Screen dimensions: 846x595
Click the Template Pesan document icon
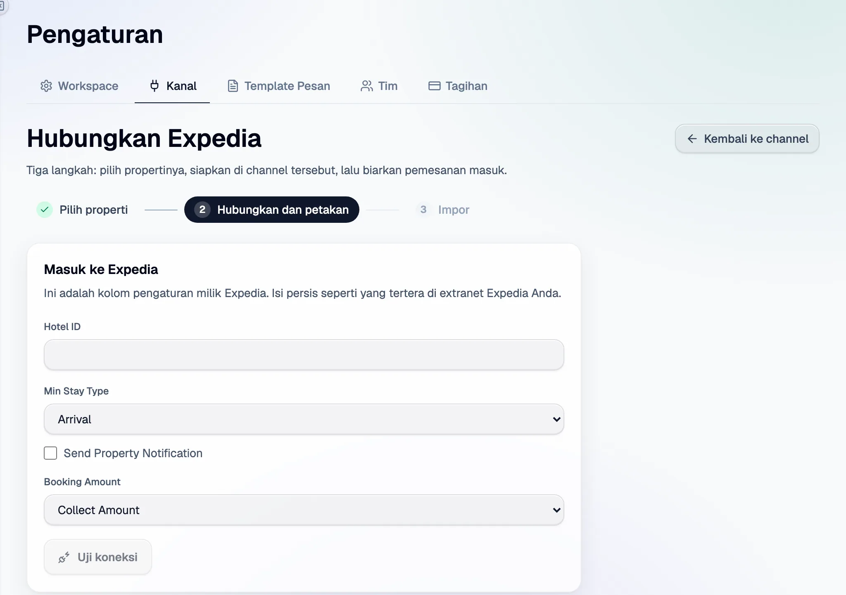(x=233, y=86)
